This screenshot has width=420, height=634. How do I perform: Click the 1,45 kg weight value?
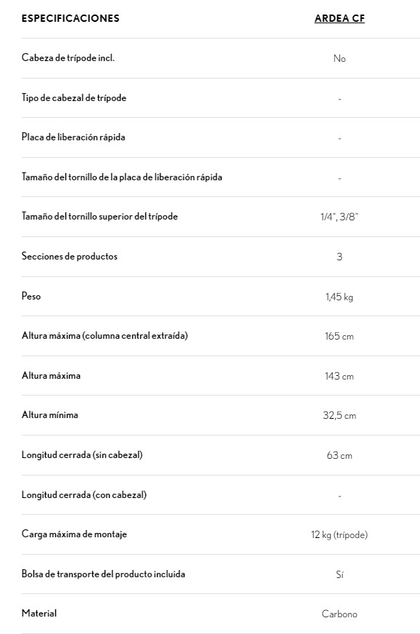point(339,297)
